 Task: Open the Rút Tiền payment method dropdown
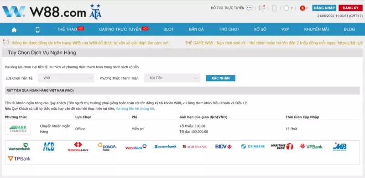click(172, 78)
